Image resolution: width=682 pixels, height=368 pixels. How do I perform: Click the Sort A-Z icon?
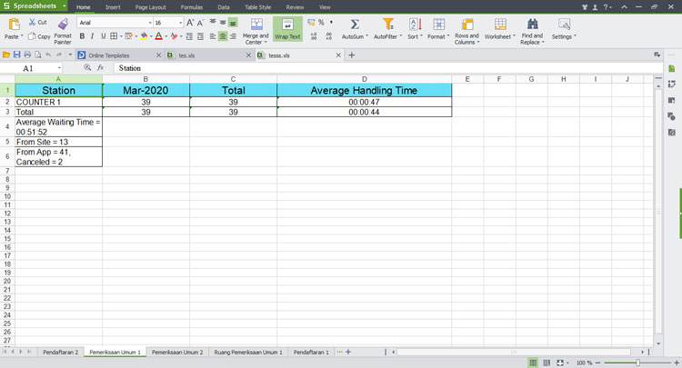414,24
